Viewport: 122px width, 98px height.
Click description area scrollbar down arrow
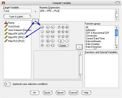(x=80, y=77)
